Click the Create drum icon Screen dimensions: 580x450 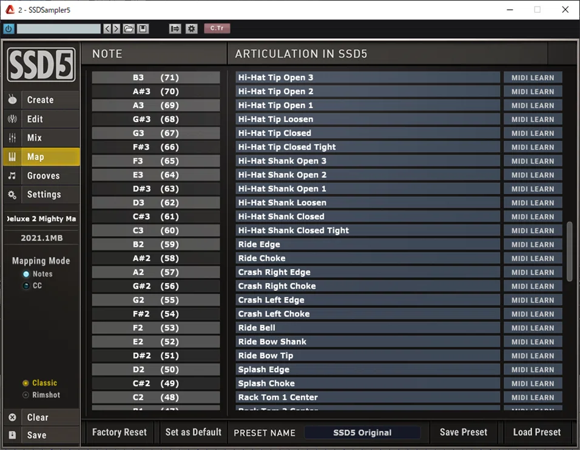pos(13,99)
